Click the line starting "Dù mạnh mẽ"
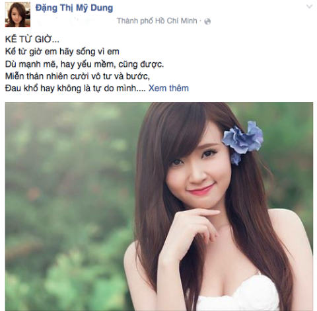This screenshot has width=317, height=311. 85,64
